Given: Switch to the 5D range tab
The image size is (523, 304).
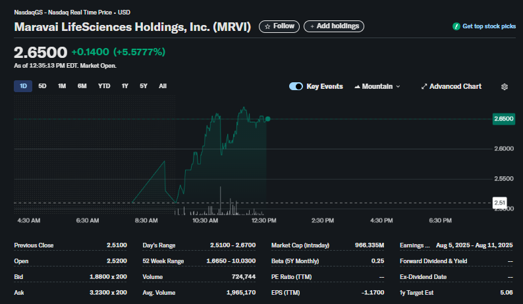Looking at the screenshot, I should click(42, 86).
